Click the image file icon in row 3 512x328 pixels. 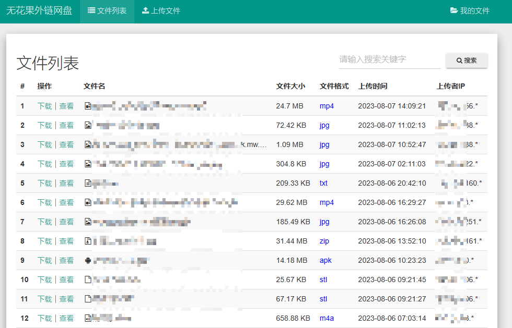(x=88, y=144)
